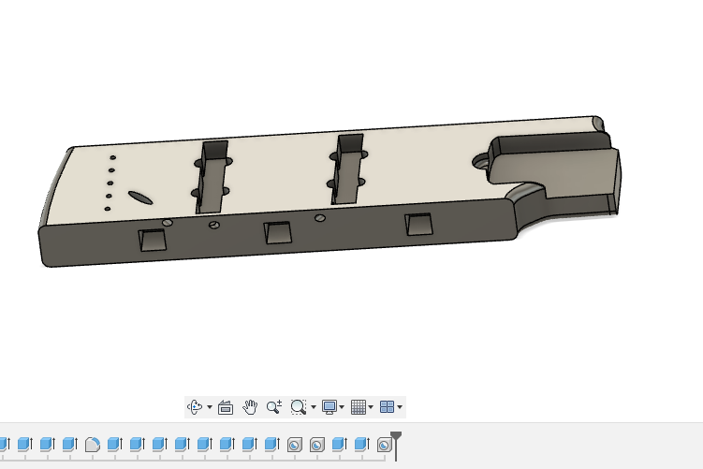Select the second Hole feature in the timeline

[317, 445]
